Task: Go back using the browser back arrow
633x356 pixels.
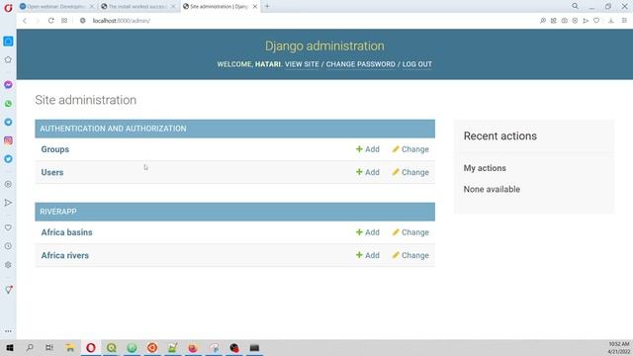Action: point(25,21)
